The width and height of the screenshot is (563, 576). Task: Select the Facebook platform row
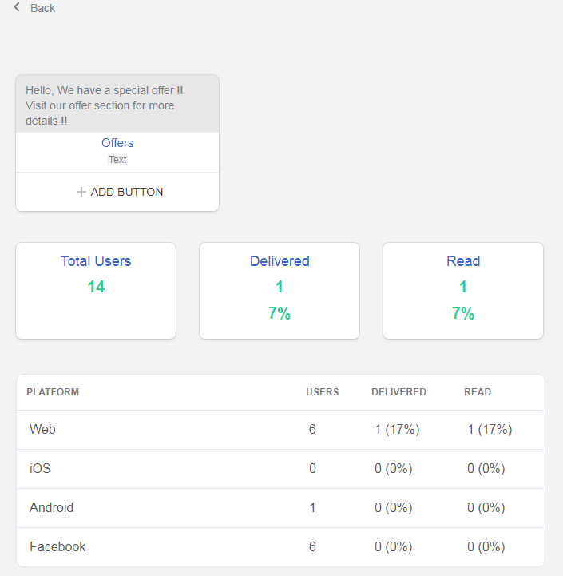[57, 547]
